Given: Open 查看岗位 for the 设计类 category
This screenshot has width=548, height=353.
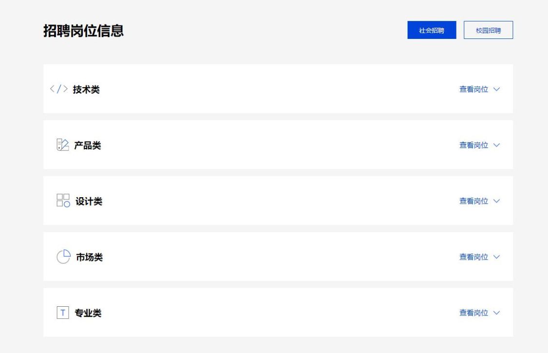Looking at the screenshot, I should [x=473, y=201].
